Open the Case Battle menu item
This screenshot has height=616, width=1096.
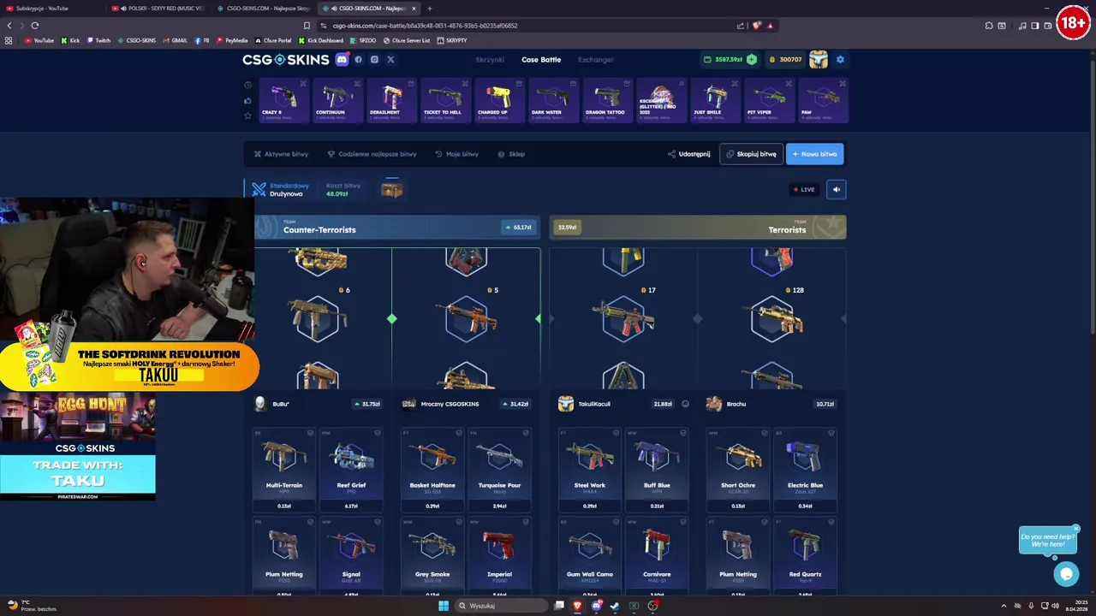[x=541, y=60]
